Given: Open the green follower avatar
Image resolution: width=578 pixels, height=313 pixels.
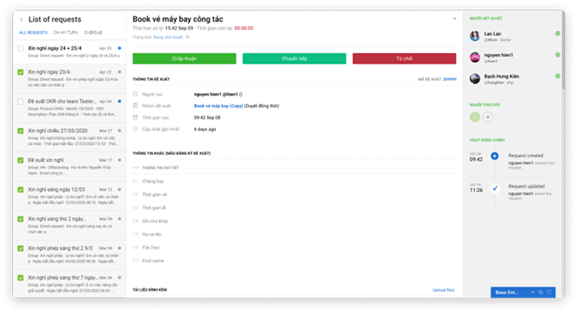Looking at the screenshot, I should [475, 118].
